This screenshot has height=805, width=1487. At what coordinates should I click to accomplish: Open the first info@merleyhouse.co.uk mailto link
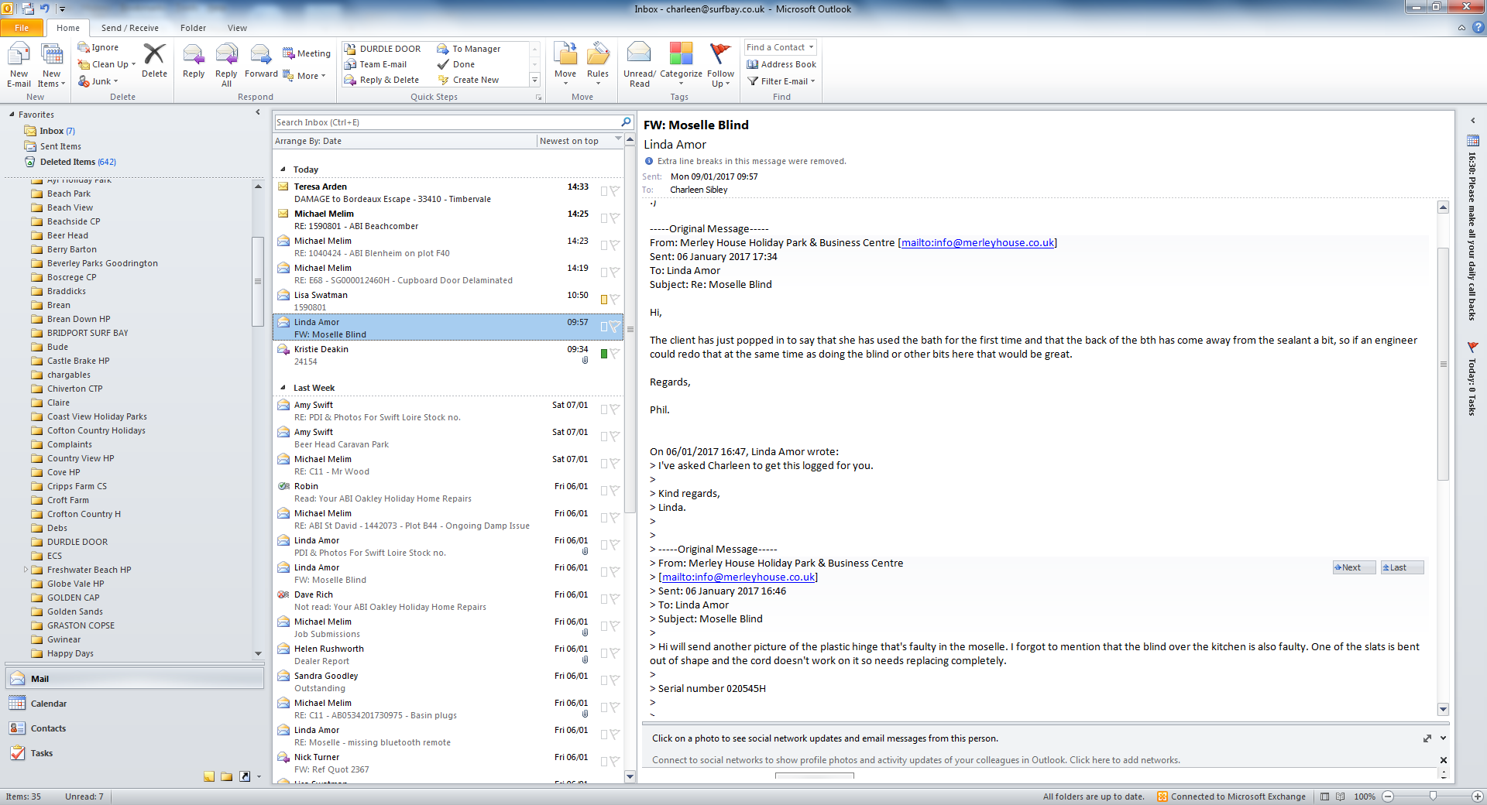[977, 243]
